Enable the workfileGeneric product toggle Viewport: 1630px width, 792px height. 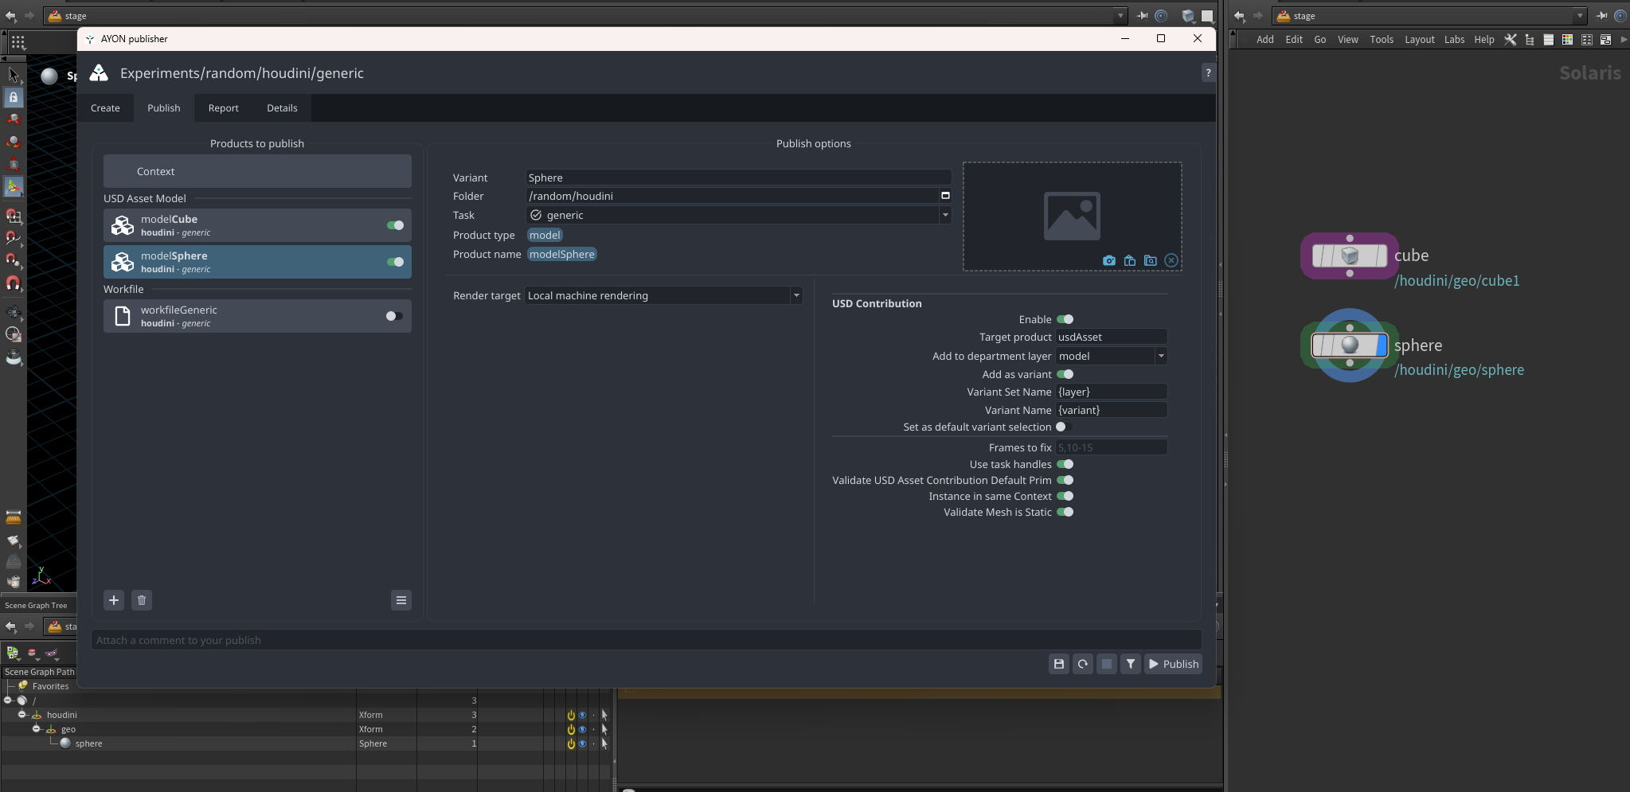pyautogui.click(x=393, y=316)
